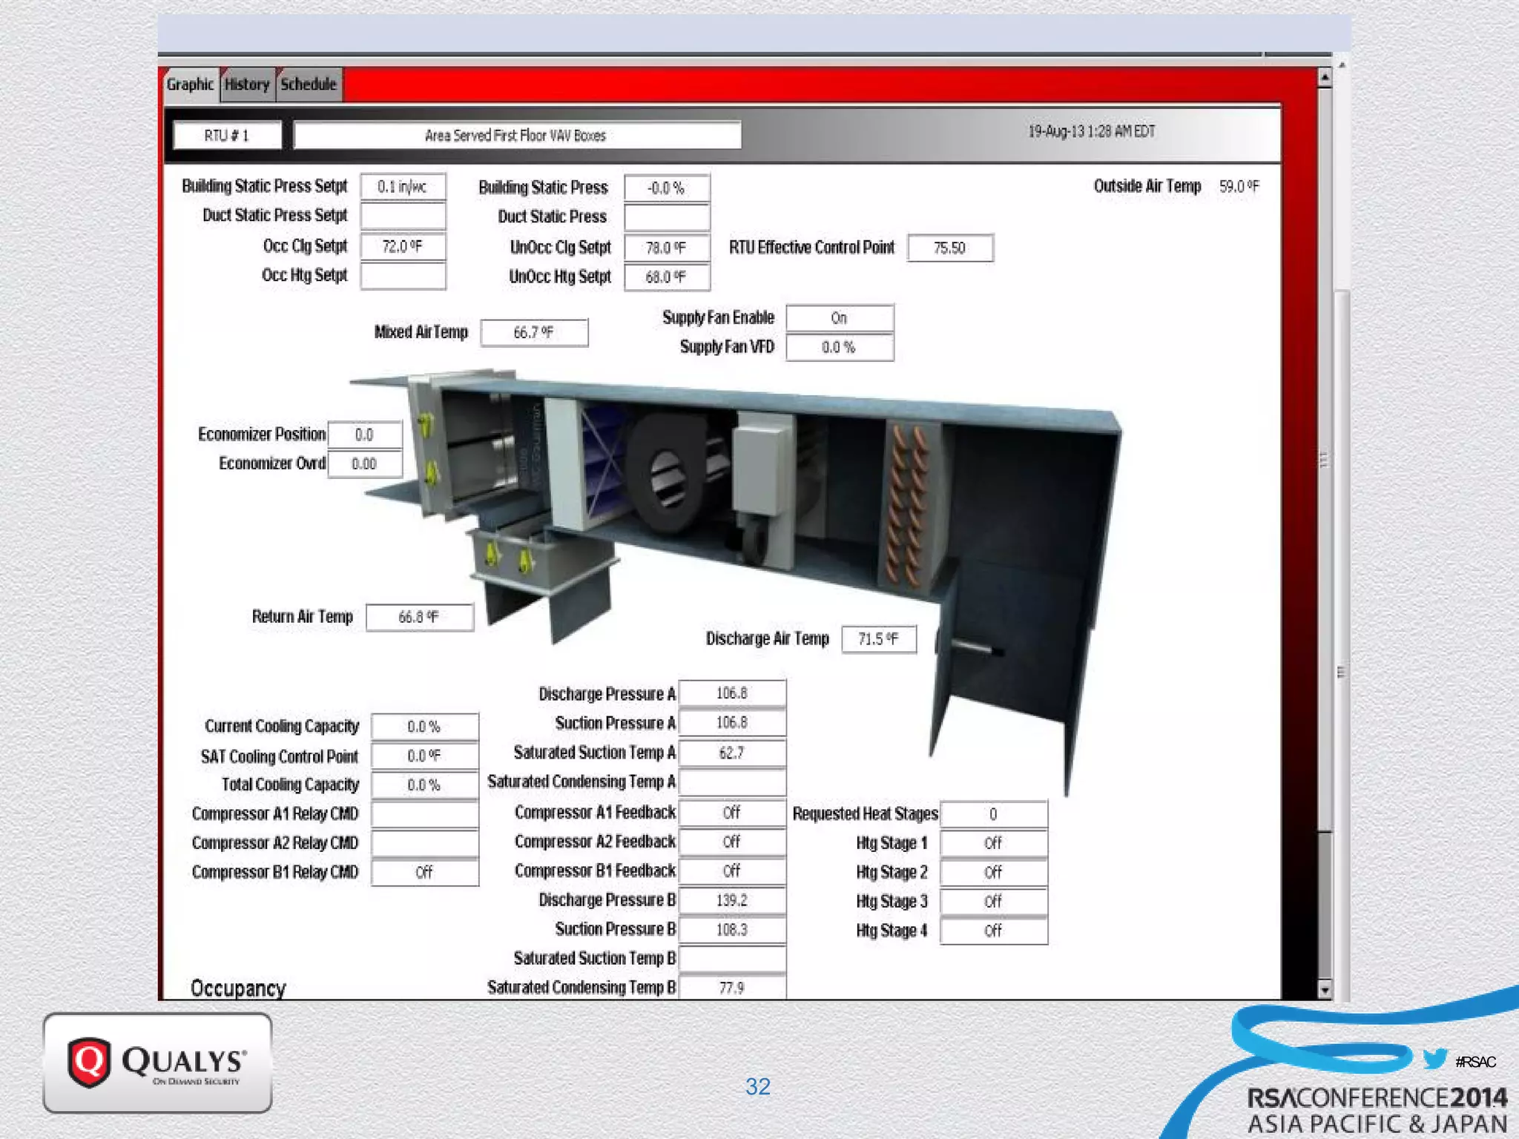This screenshot has height=1139, width=1519.
Task: Click the Twitter bird icon
Action: (1434, 1059)
